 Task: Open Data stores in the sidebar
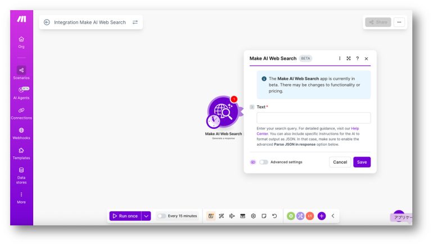coord(21,175)
